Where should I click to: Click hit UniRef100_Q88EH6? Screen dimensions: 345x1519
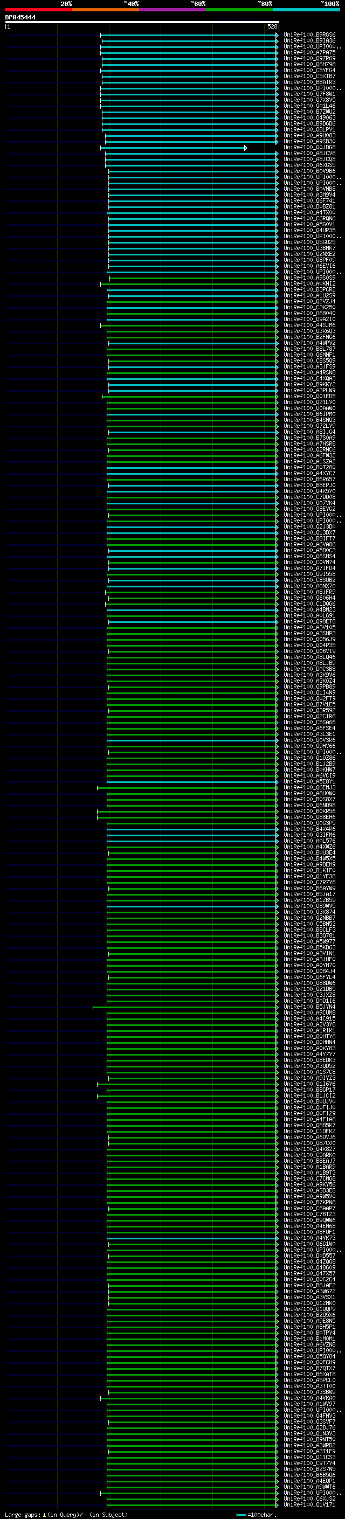(x=309, y=817)
